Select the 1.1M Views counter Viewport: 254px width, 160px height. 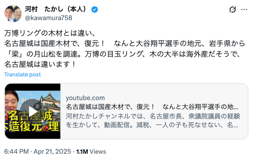(91, 151)
